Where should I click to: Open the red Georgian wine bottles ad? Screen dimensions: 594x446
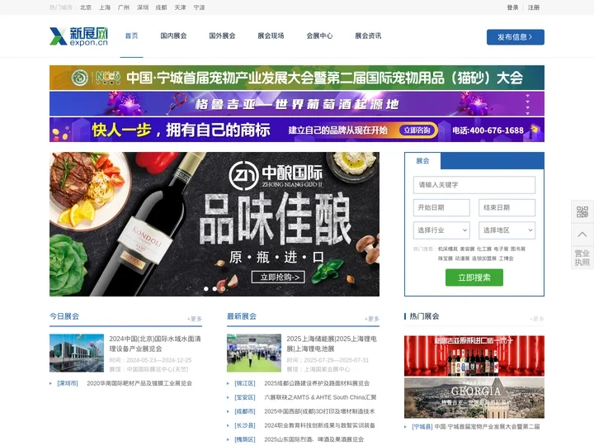pyautogui.click(x=474, y=356)
